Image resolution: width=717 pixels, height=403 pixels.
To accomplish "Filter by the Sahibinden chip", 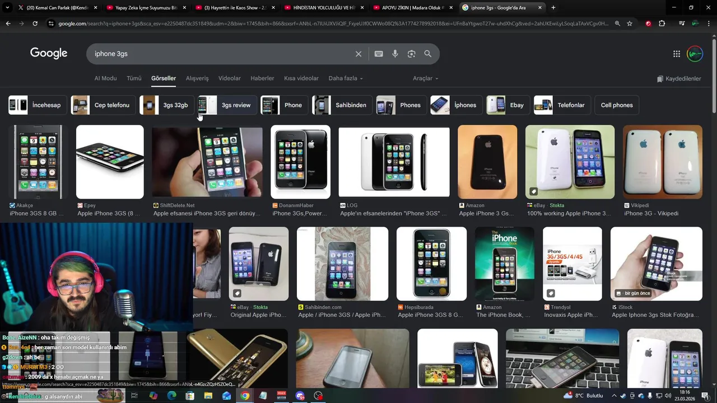I will (342, 105).
